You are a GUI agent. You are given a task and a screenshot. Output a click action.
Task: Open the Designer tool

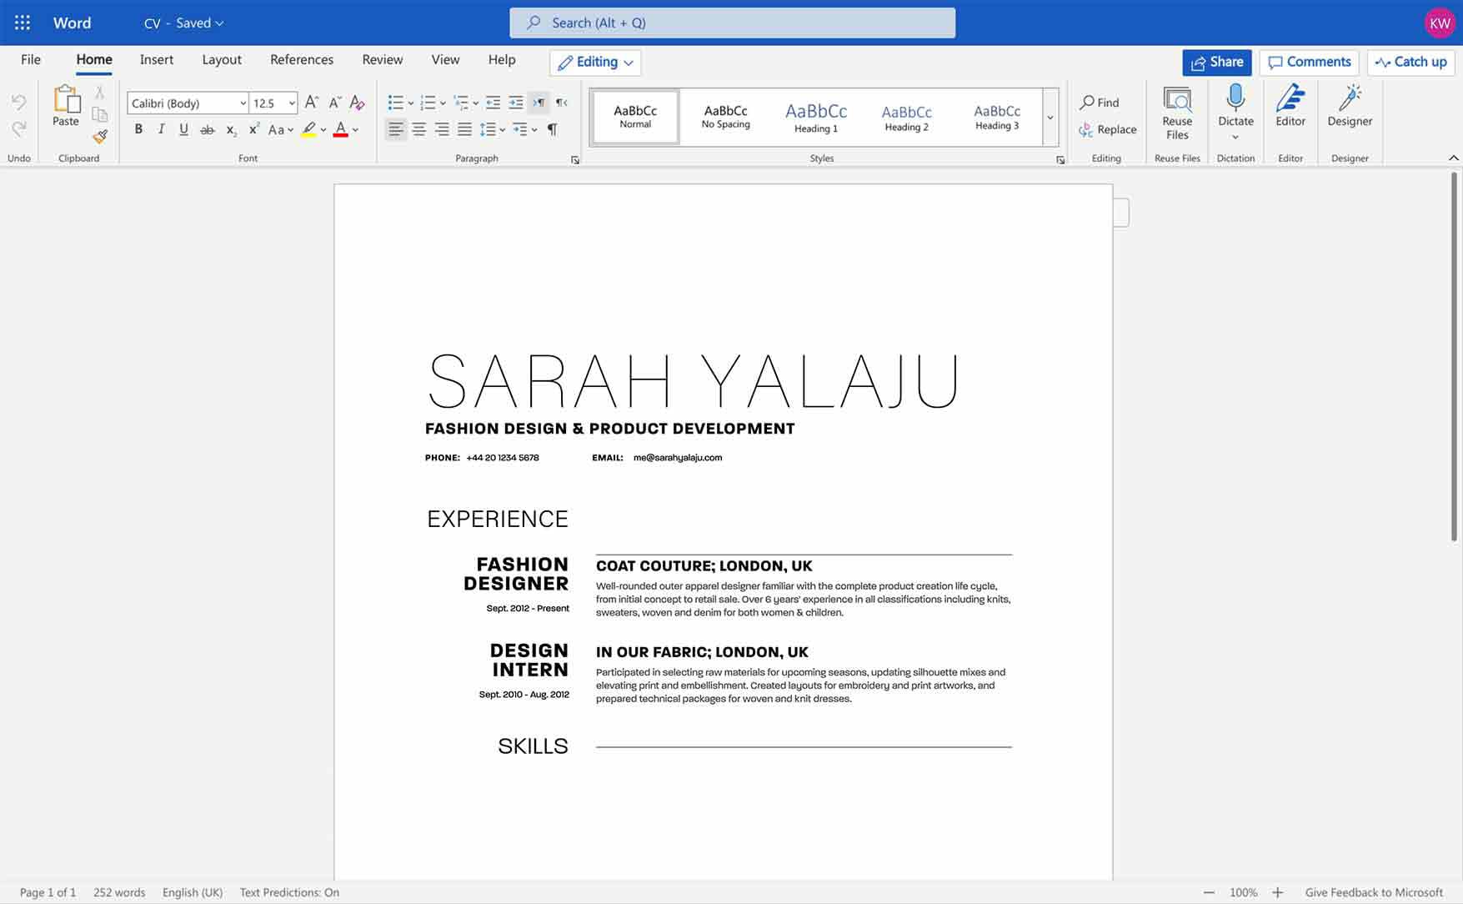(1349, 106)
